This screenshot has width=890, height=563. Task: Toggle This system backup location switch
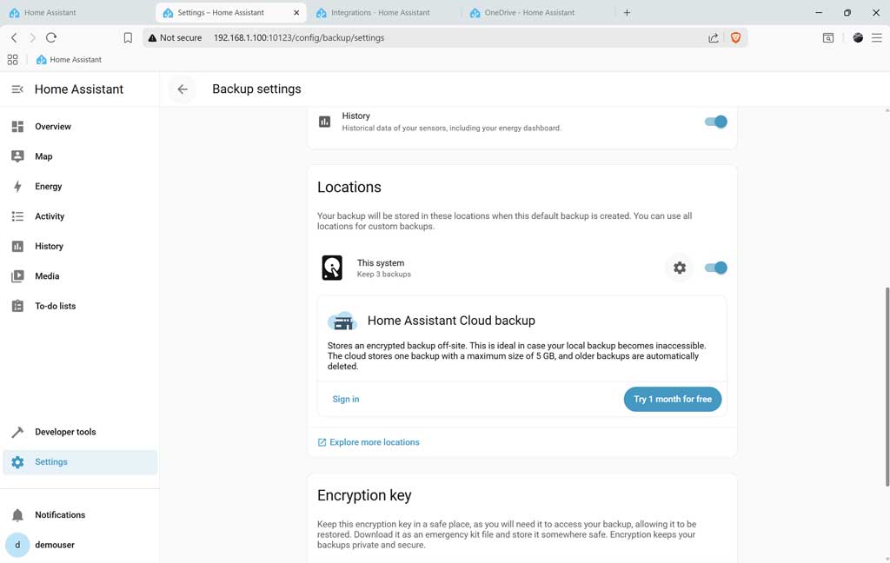716,268
